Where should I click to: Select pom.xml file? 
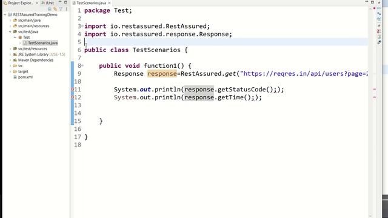[25, 77]
